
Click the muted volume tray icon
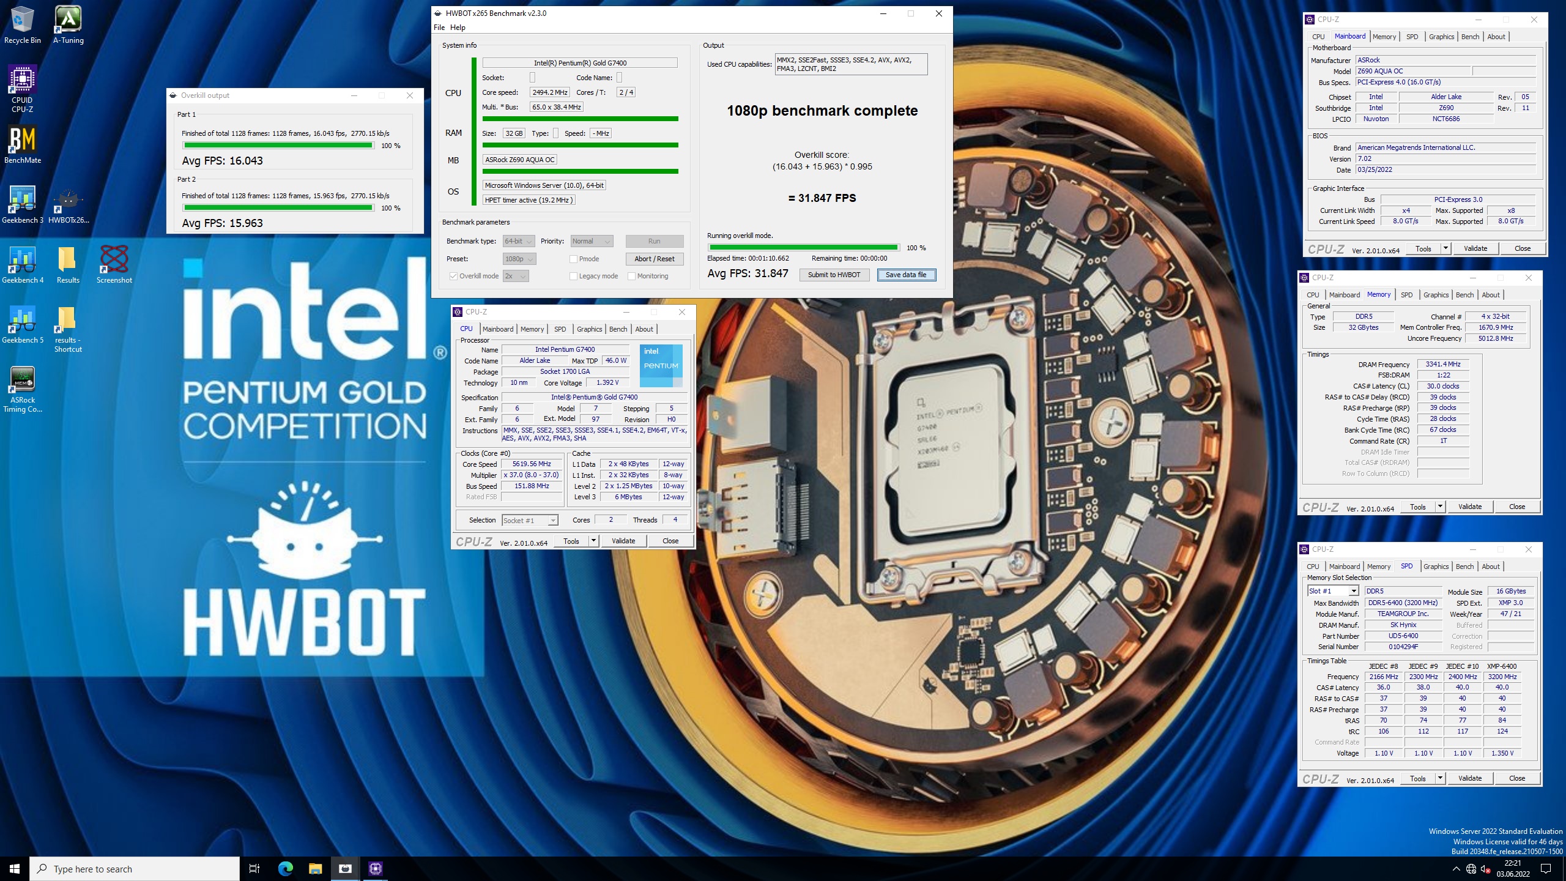click(x=1485, y=869)
